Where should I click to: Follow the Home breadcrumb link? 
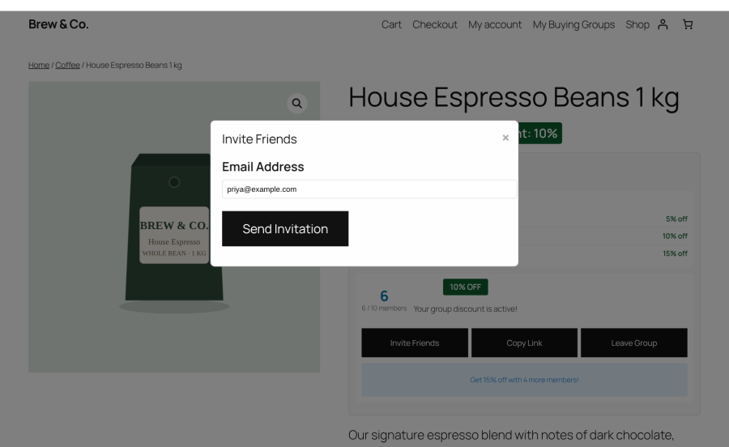click(x=39, y=65)
